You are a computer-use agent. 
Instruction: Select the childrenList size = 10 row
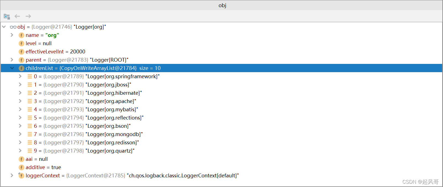pyautogui.click(x=221, y=68)
